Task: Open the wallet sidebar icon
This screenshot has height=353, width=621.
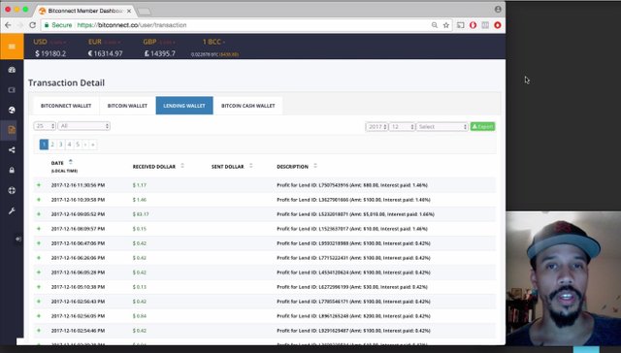Action: coord(12,90)
